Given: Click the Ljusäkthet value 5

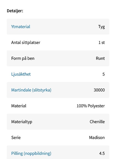Looking at the screenshot, I should 104,74.
